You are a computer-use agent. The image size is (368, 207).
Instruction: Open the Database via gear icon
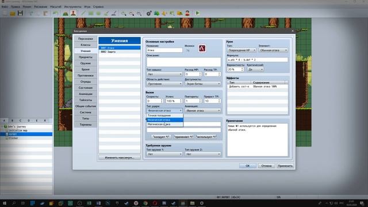[149, 13]
